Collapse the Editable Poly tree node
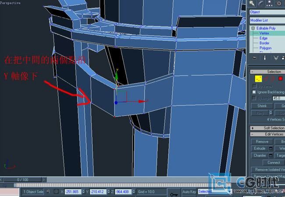 [253, 28]
